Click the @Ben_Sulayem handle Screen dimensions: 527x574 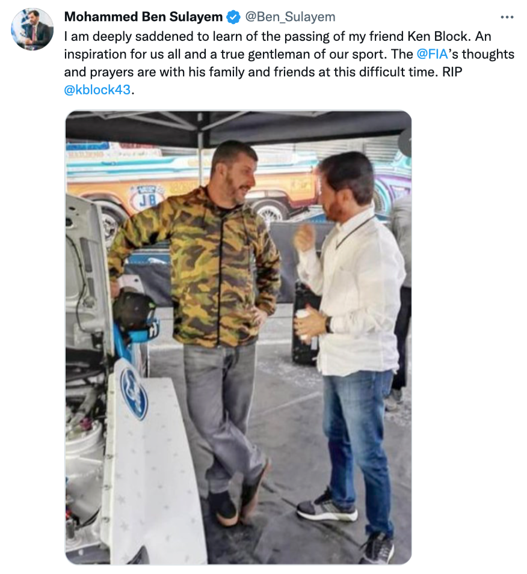tap(290, 17)
